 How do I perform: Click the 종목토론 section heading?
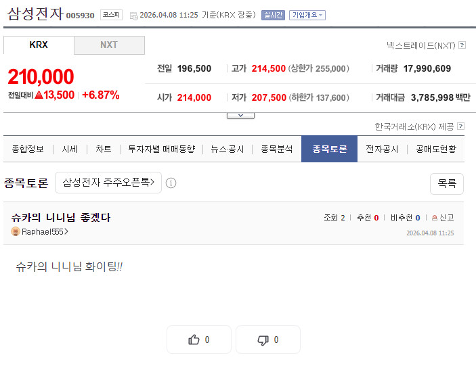26,183
